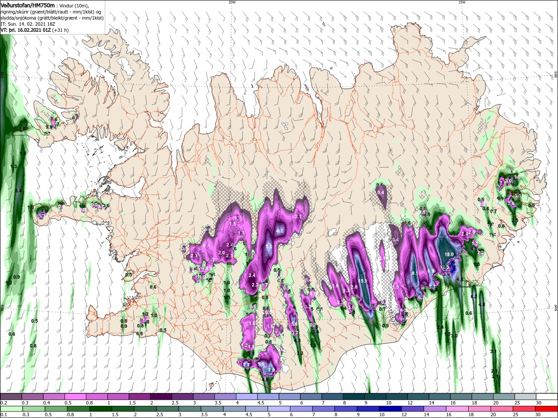Click the 9.1 precipitation value on the map
This screenshot has width=558, height=418.
pyautogui.click(x=415, y=273)
